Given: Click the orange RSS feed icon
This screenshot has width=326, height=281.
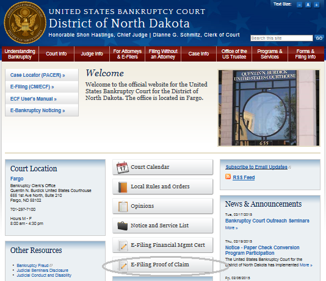Looking at the screenshot, I should click(x=228, y=177).
